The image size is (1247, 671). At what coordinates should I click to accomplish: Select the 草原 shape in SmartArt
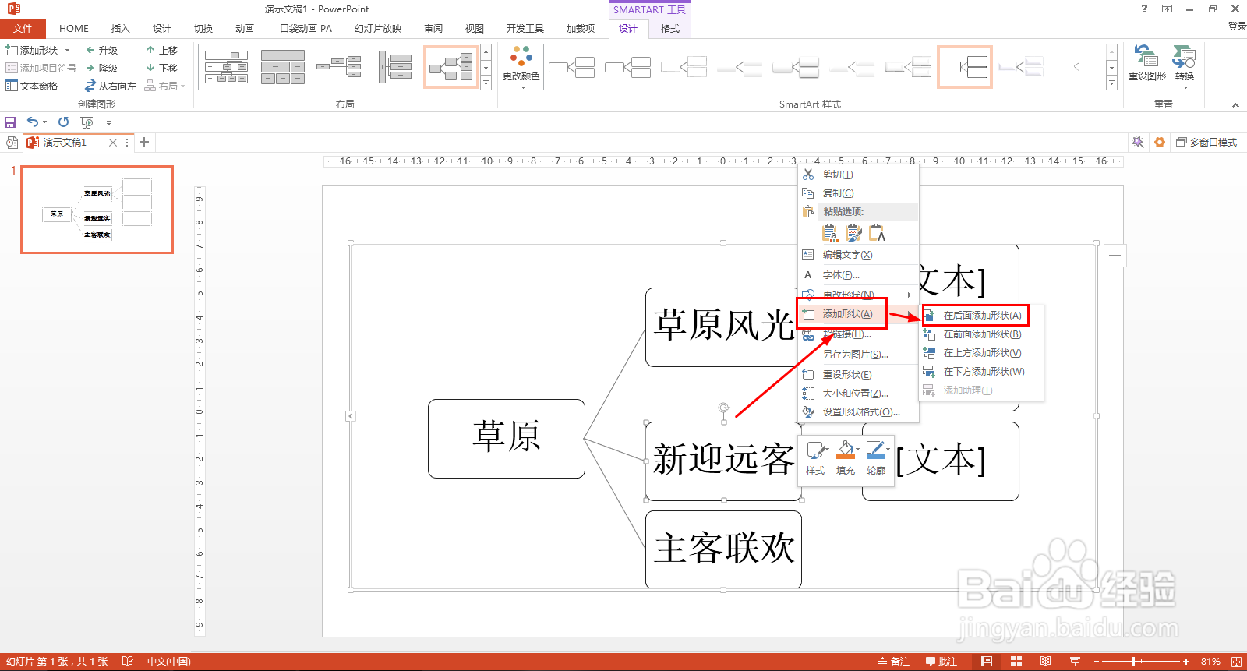pos(507,438)
